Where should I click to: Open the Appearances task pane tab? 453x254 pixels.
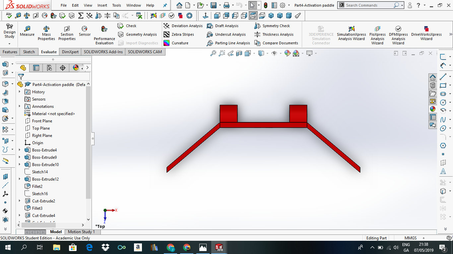pos(433,109)
